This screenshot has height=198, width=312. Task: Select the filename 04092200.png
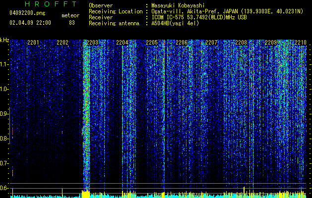tap(27, 13)
